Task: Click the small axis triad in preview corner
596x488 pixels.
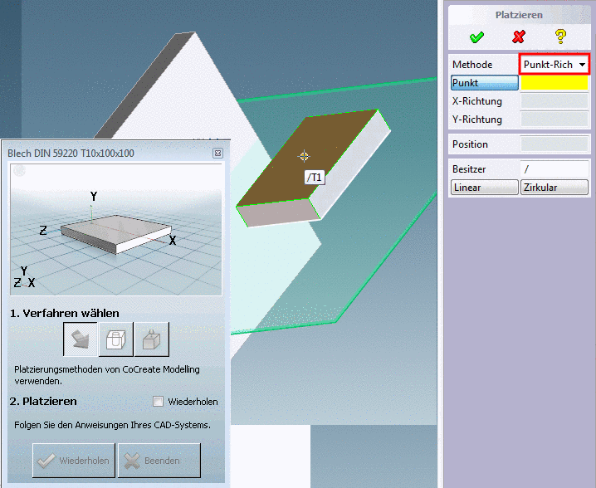Action: pyautogui.click(x=24, y=277)
